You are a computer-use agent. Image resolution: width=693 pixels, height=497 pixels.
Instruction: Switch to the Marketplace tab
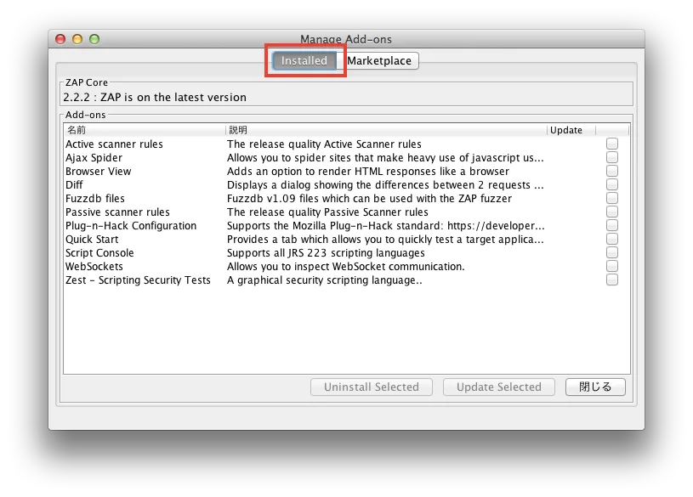tap(380, 60)
